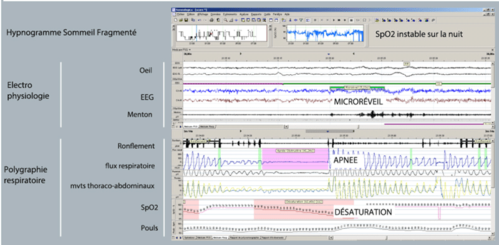Select the Microréveil event label on EEG
The width and height of the screenshot is (499, 245).
point(357,87)
